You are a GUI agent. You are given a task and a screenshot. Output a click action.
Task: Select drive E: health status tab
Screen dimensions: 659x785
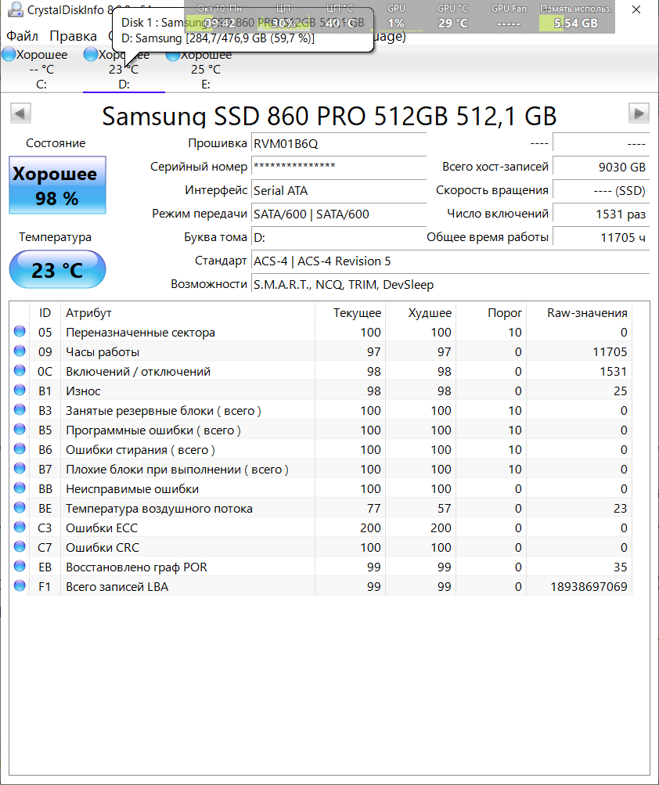coord(206,69)
